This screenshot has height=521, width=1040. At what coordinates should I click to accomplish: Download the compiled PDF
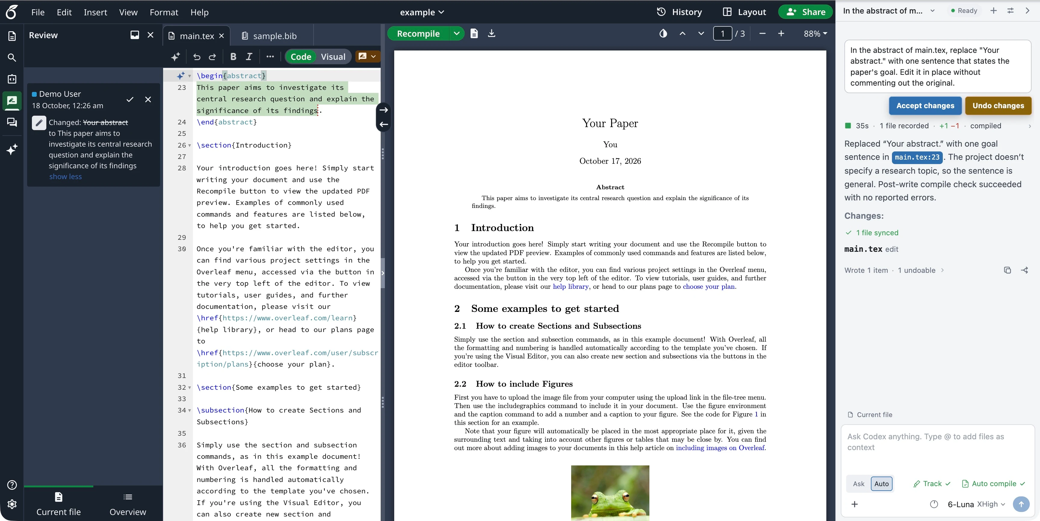pos(491,33)
